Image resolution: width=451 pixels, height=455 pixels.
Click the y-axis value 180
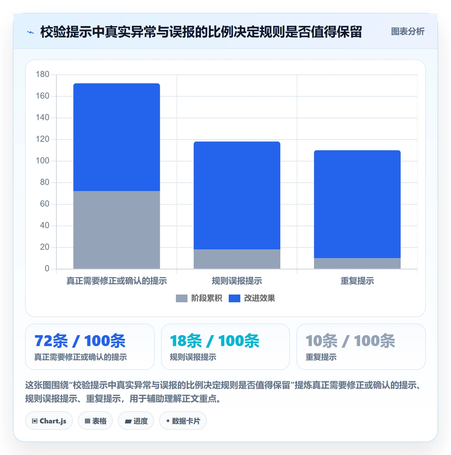43,74
